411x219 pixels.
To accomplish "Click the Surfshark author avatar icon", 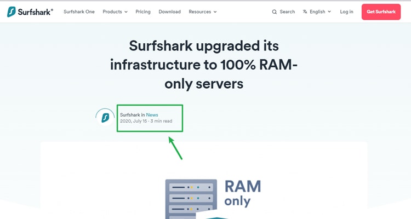I will pos(105,118).
